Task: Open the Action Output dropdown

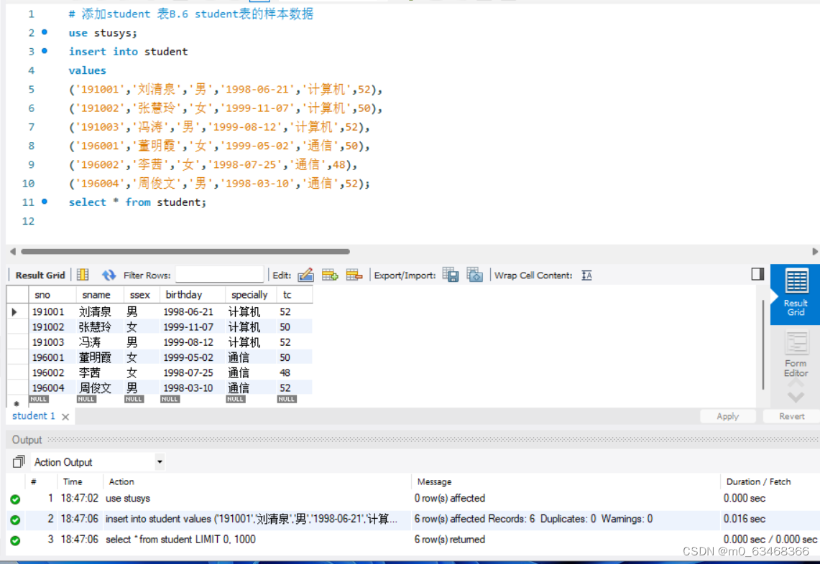Action: click(x=160, y=461)
